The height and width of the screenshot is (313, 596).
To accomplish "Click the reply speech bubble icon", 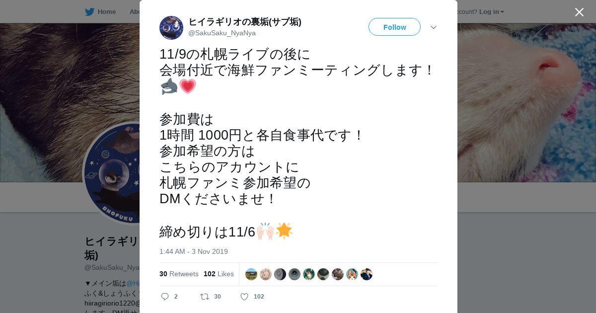I will point(165,297).
